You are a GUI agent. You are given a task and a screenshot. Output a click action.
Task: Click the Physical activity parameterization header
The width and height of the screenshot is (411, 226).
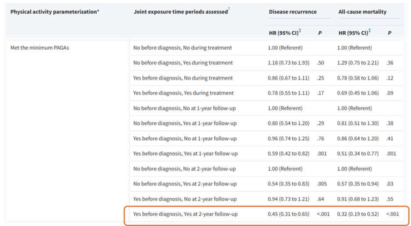(x=54, y=12)
